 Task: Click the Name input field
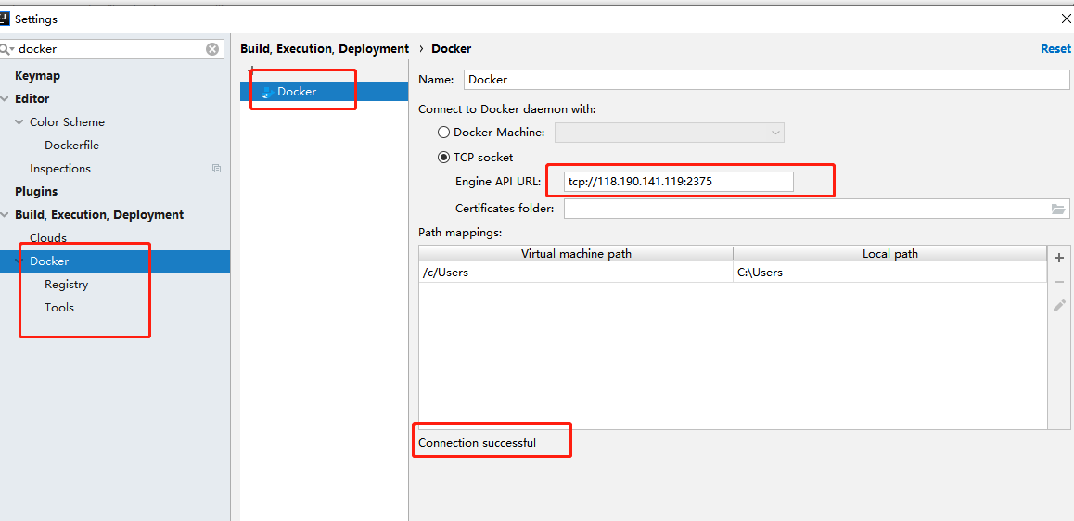[766, 80]
